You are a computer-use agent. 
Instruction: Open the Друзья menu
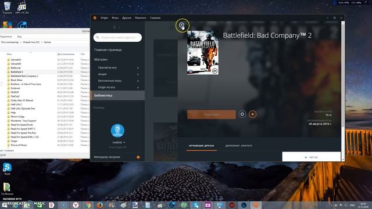[x=127, y=18]
